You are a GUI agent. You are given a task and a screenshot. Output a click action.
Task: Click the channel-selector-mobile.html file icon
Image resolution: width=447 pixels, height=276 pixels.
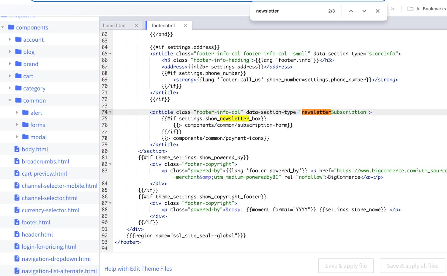click(x=17, y=185)
